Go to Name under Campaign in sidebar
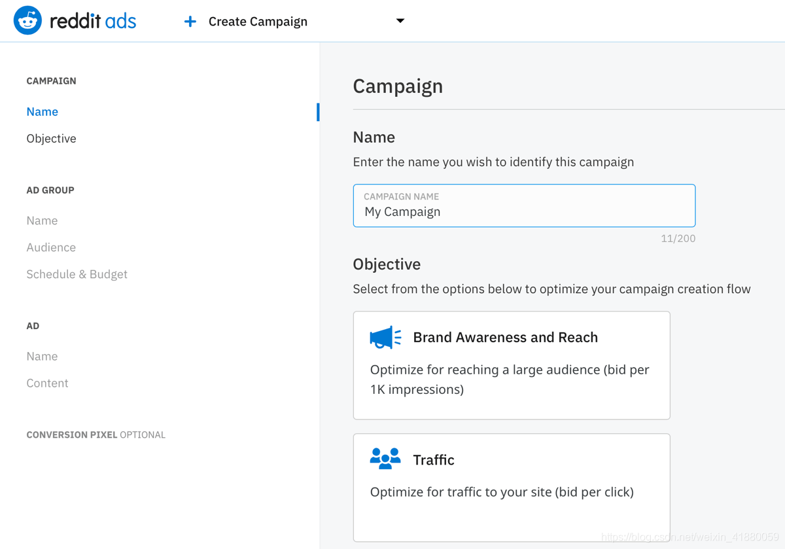Viewport: 785px width, 549px height. (x=43, y=111)
